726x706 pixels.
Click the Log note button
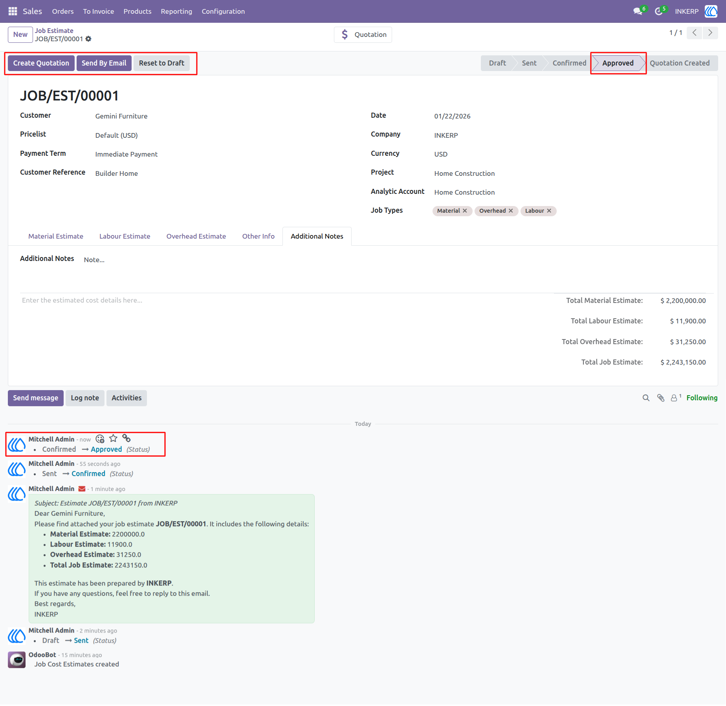click(85, 398)
